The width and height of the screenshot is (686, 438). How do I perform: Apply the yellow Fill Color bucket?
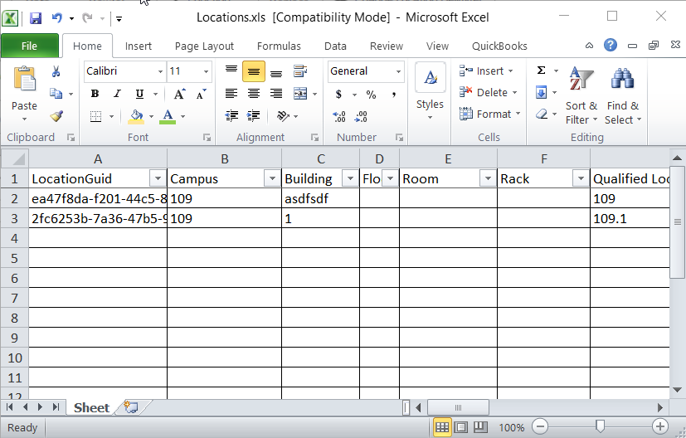[x=137, y=116]
